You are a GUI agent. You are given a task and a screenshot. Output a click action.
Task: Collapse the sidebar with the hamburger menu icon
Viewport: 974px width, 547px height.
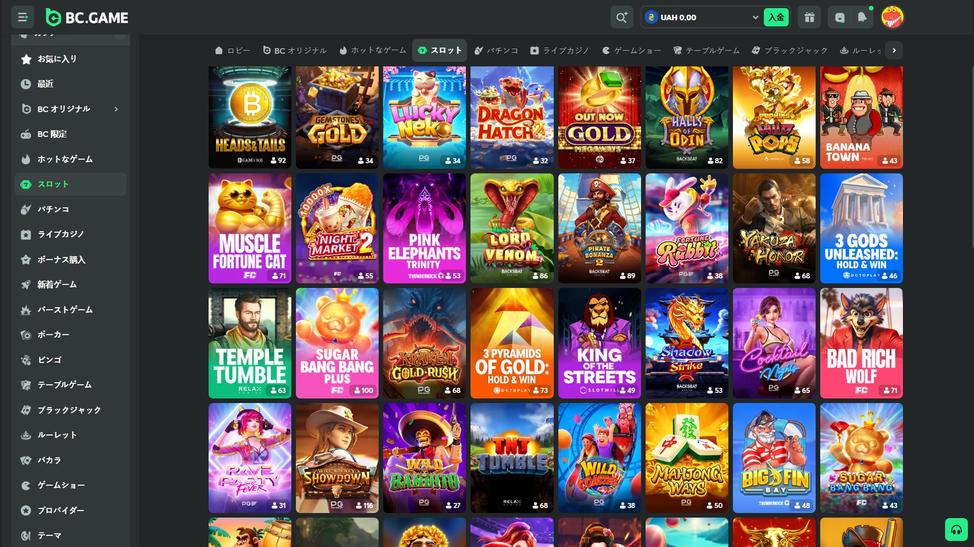coord(23,17)
